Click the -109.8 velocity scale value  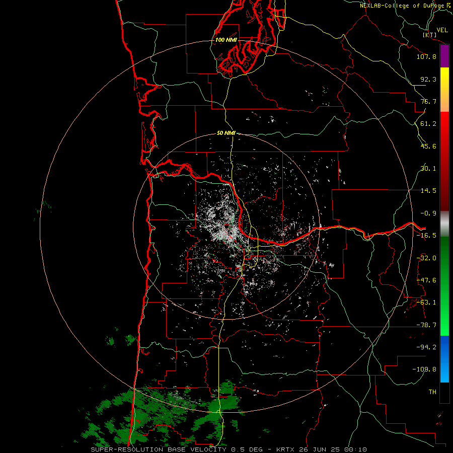coord(424,369)
